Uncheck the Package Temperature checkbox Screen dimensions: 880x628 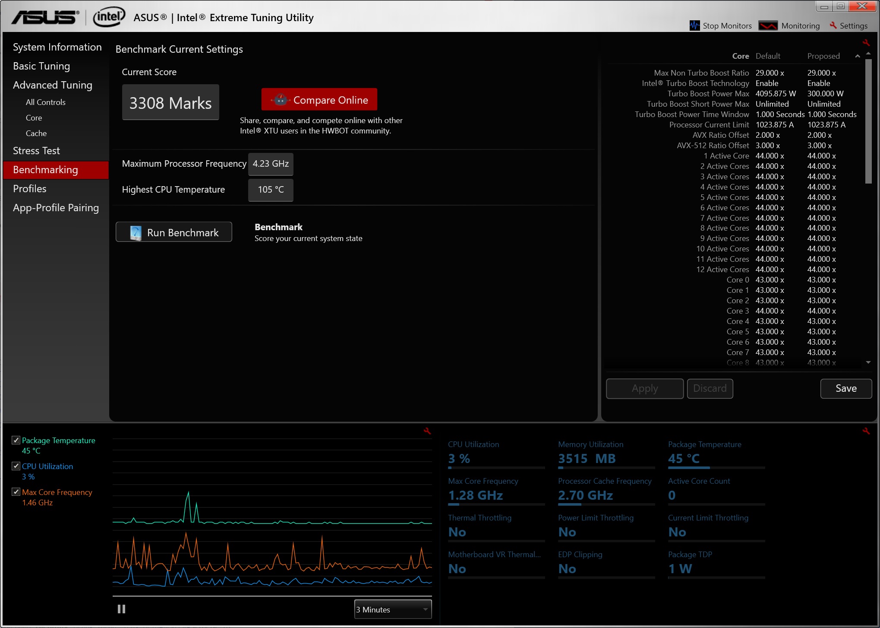pyautogui.click(x=16, y=440)
